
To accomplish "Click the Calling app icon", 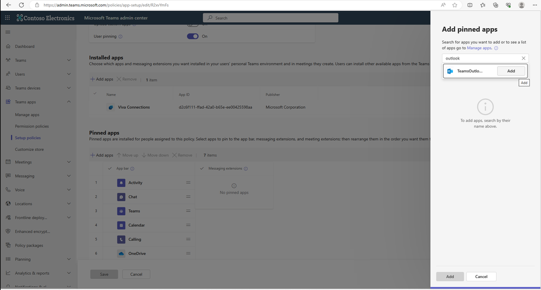I will tap(121, 239).
